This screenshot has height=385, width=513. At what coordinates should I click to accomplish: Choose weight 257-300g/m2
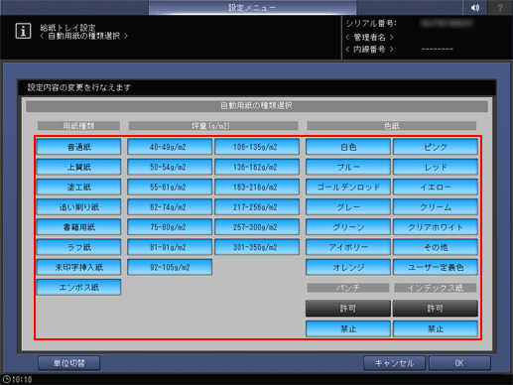(257, 227)
